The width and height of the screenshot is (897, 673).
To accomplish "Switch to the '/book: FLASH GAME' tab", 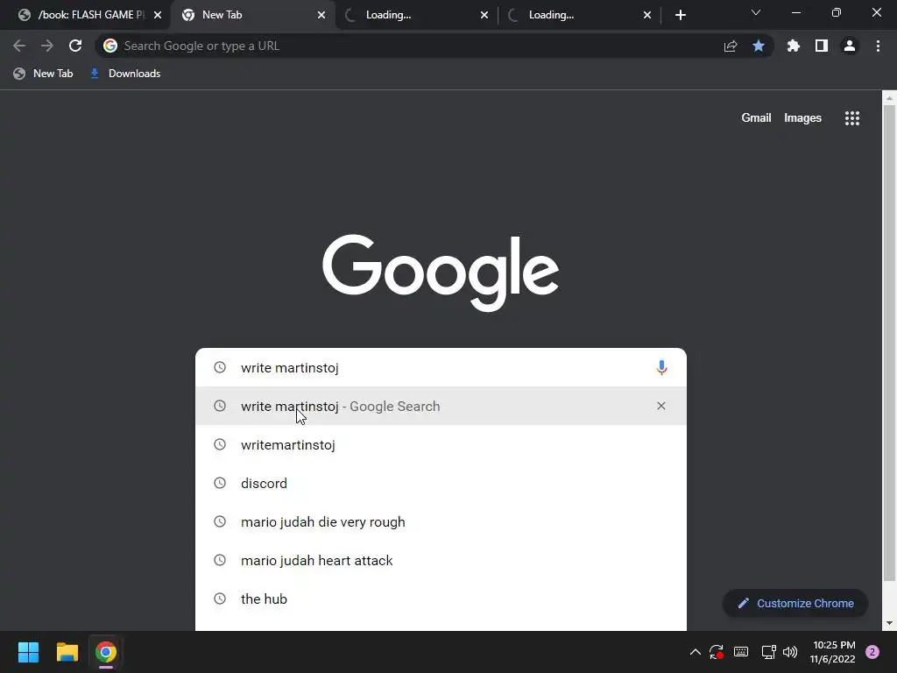I will click(x=85, y=15).
